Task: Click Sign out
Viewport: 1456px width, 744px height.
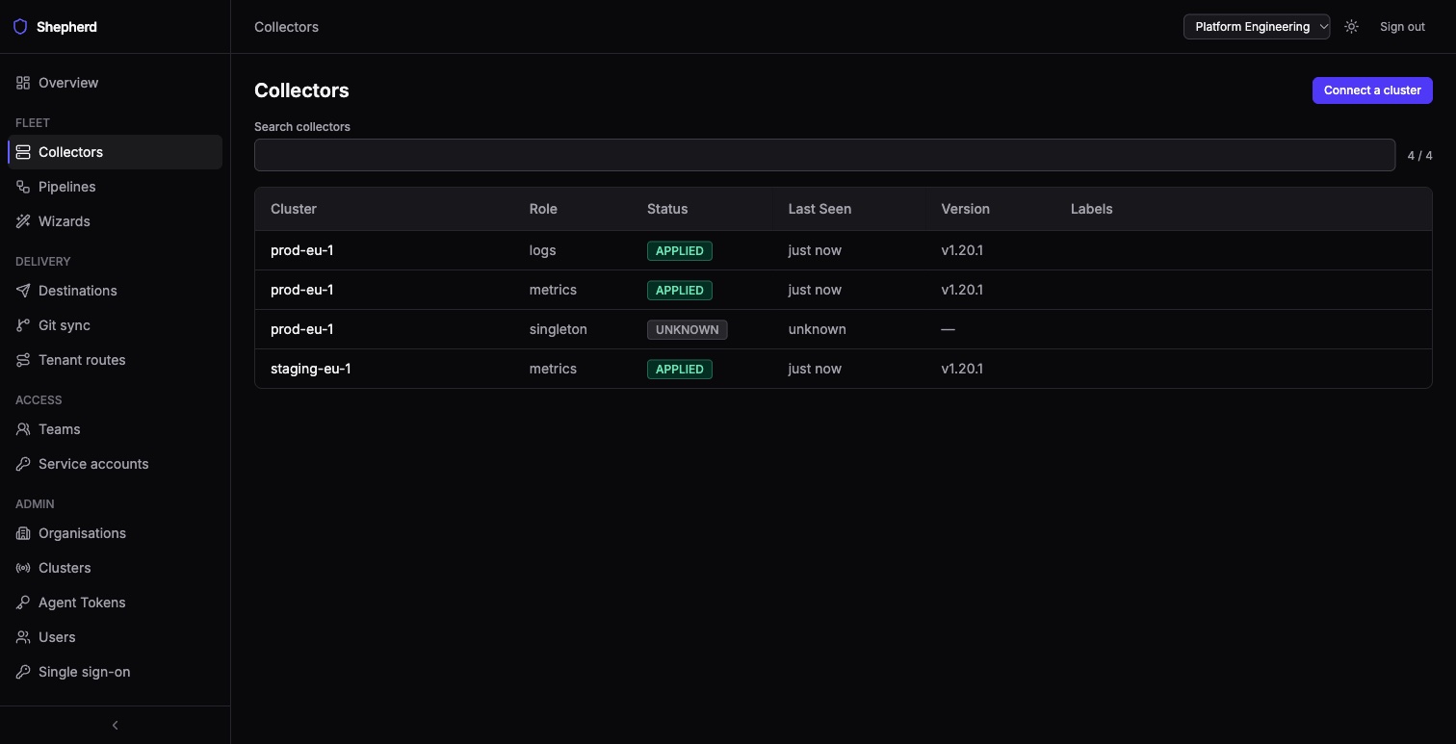Action: 1402,27
